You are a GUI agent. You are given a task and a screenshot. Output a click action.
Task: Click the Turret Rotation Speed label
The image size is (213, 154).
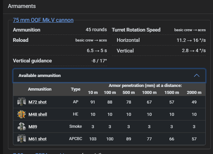[136, 30]
